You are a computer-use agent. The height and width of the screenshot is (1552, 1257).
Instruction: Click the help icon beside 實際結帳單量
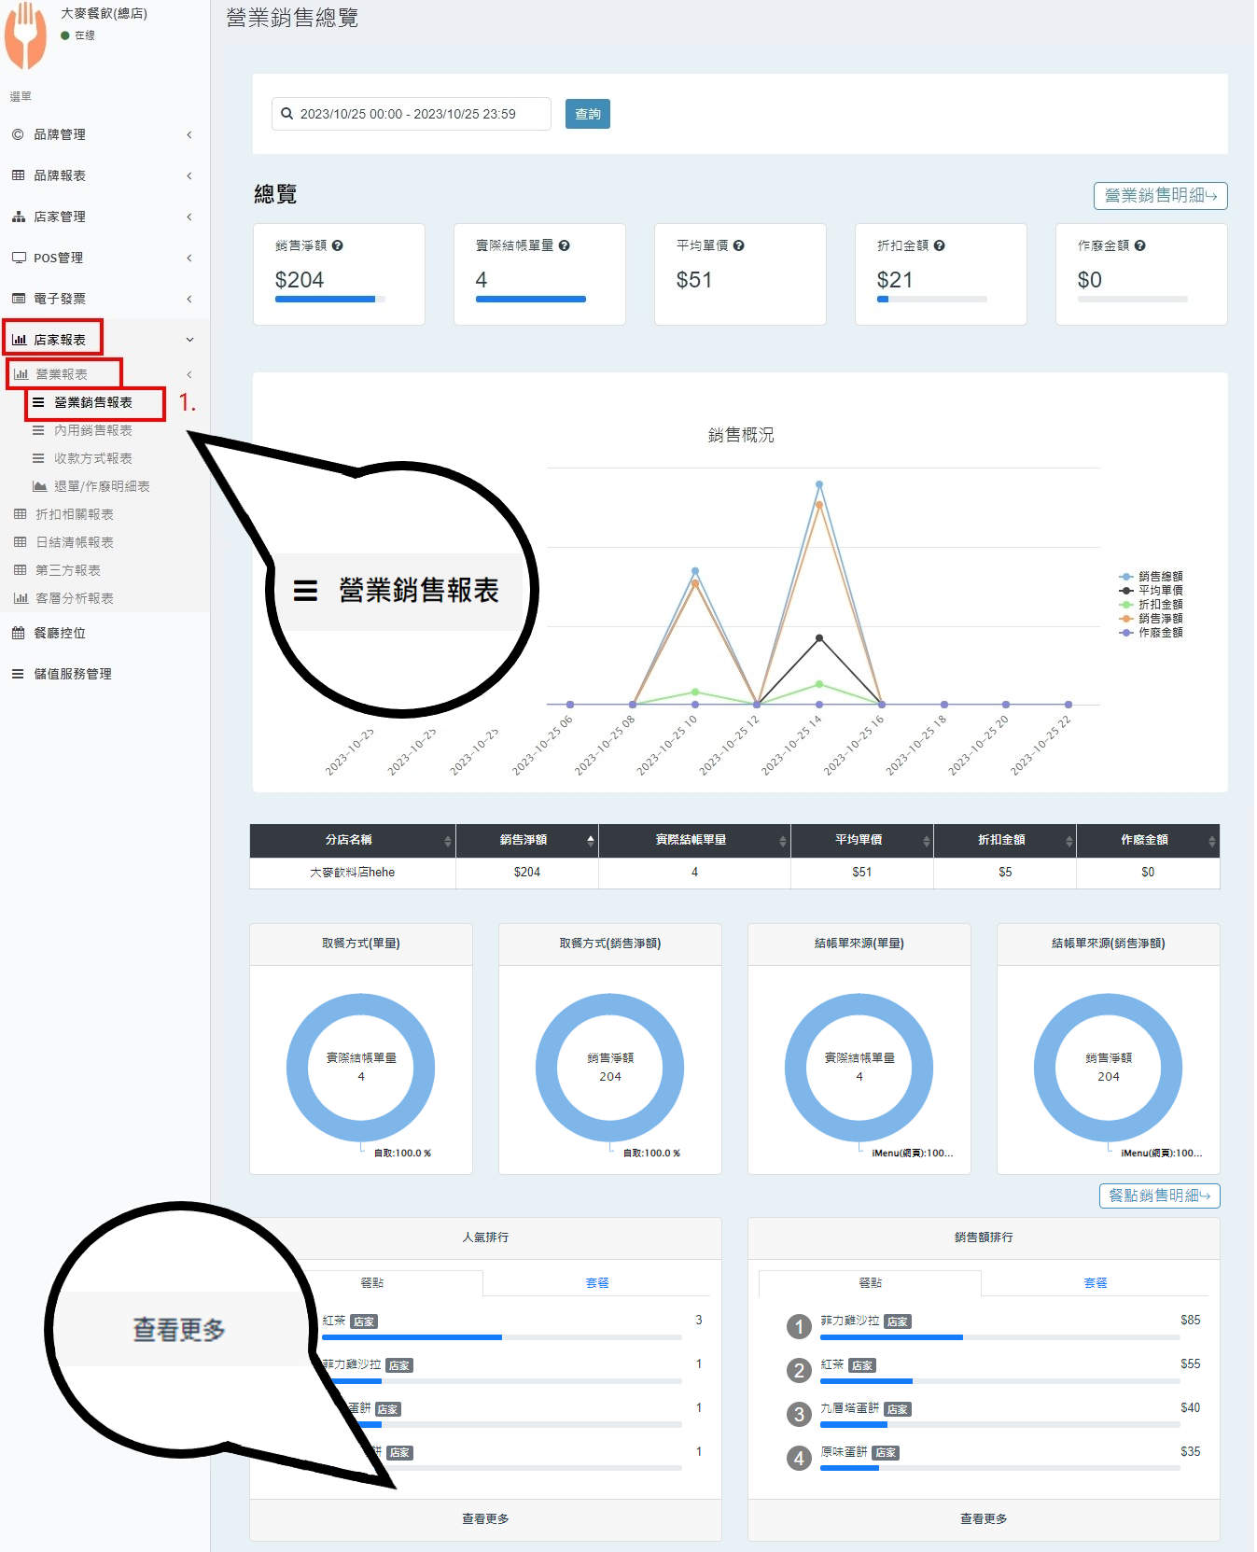[565, 245]
